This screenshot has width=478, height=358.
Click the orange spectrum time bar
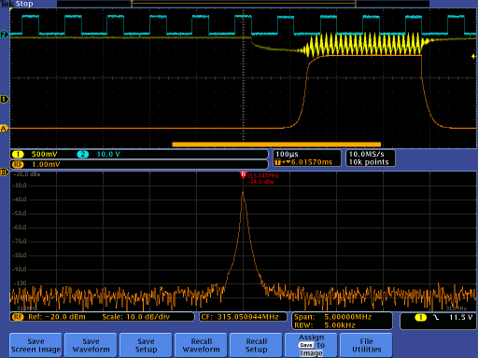(276, 145)
